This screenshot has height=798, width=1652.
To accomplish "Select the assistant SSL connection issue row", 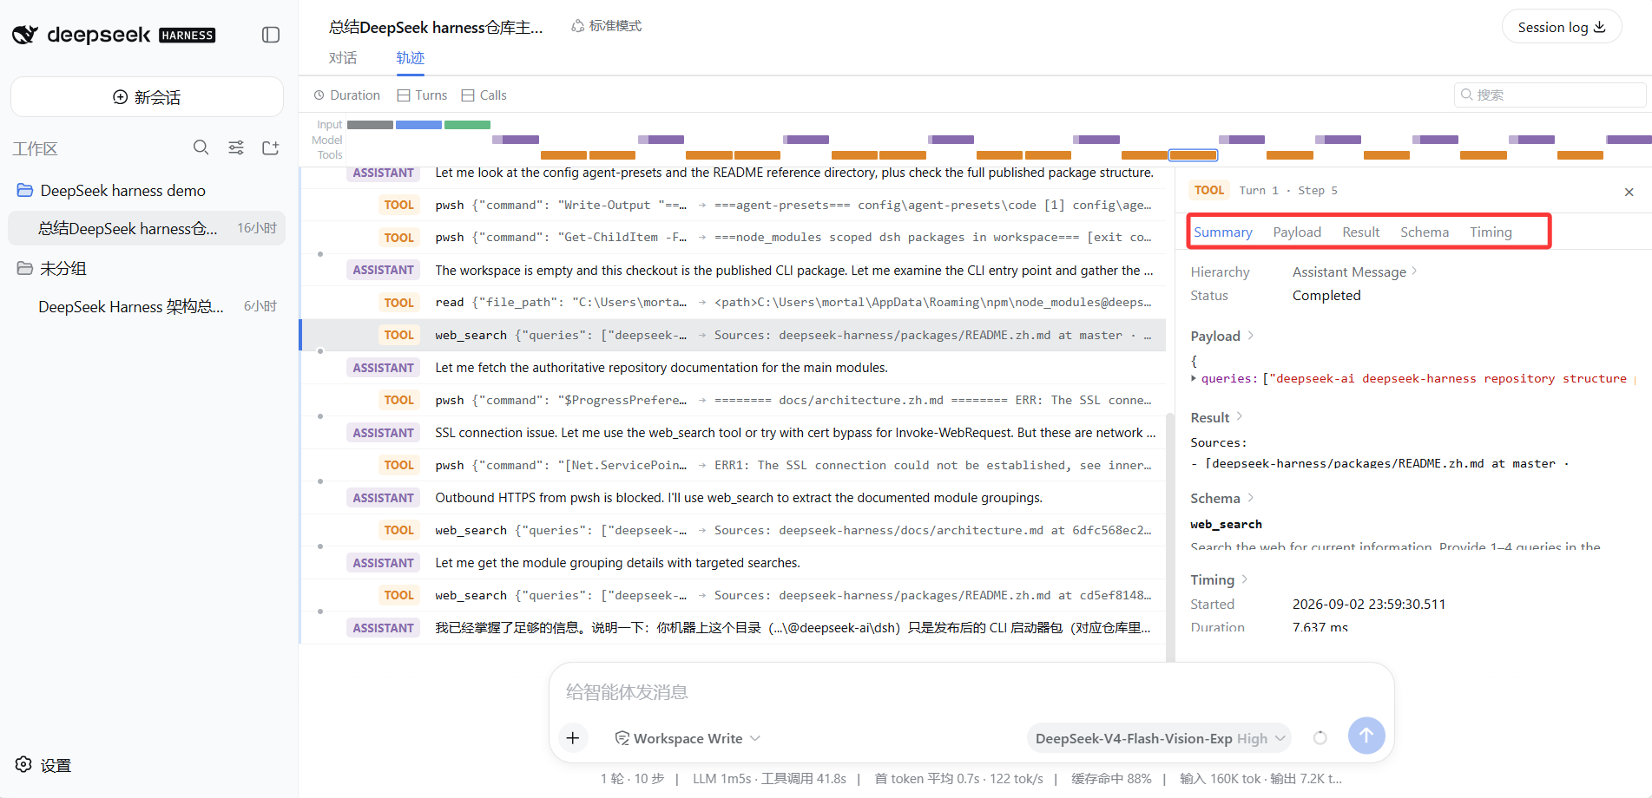I will click(733, 432).
